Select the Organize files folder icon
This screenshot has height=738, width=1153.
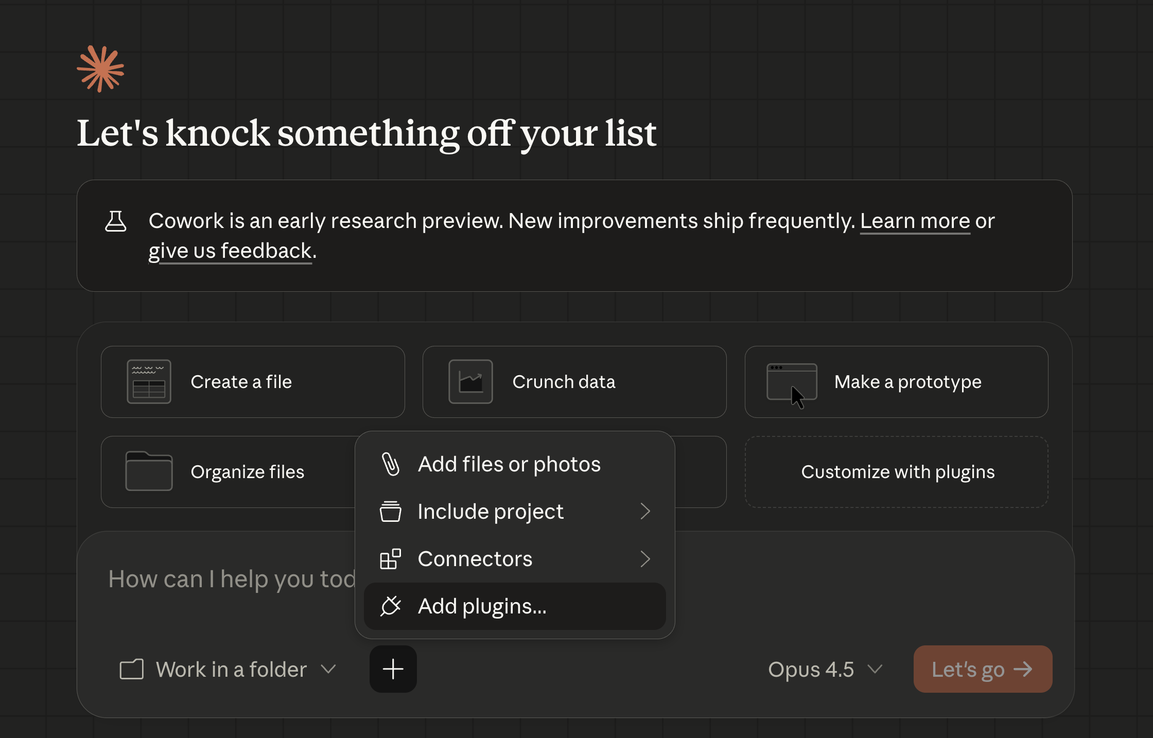(x=149, y=471)
